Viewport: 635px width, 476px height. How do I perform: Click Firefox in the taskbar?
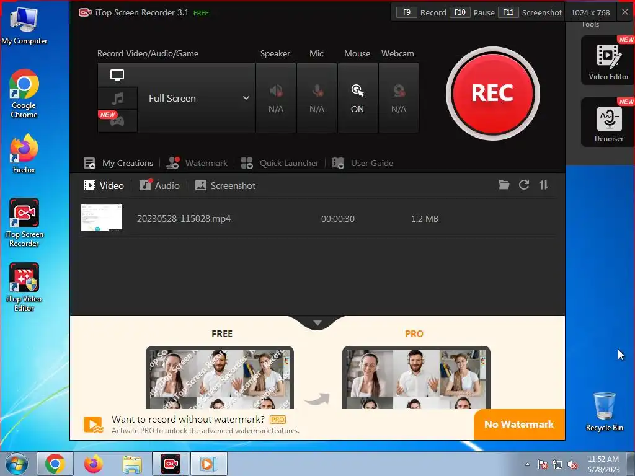(93, 464)
